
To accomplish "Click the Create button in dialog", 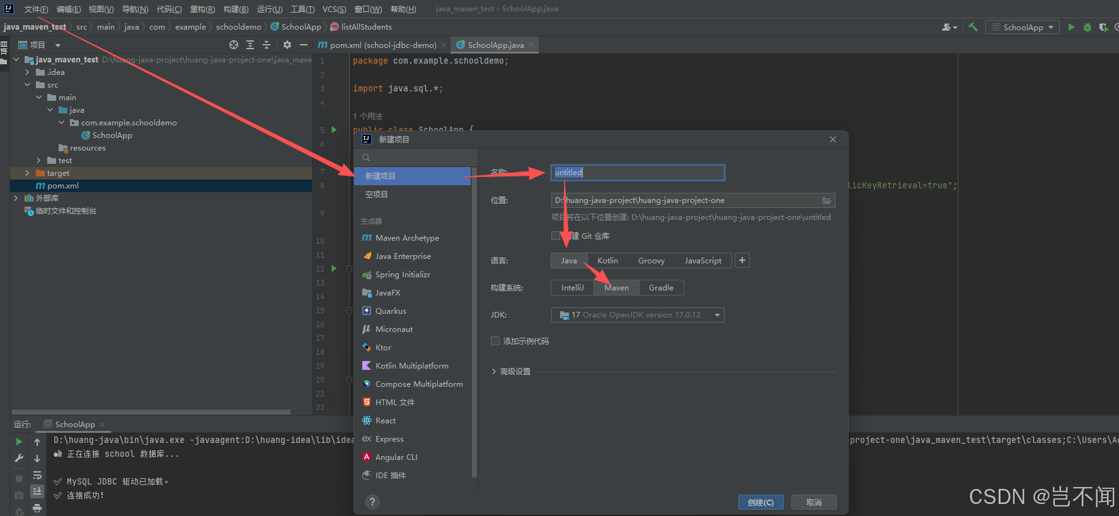I will 760,502.
